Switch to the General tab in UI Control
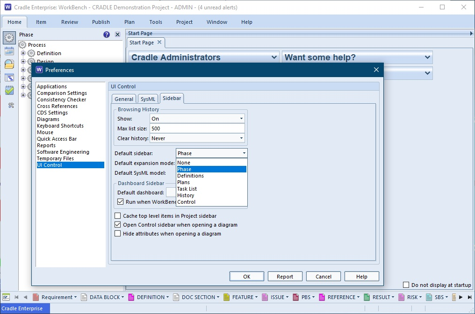Image resolution: width=475 pixels, height=314 pixels. (x=123, y=99)
